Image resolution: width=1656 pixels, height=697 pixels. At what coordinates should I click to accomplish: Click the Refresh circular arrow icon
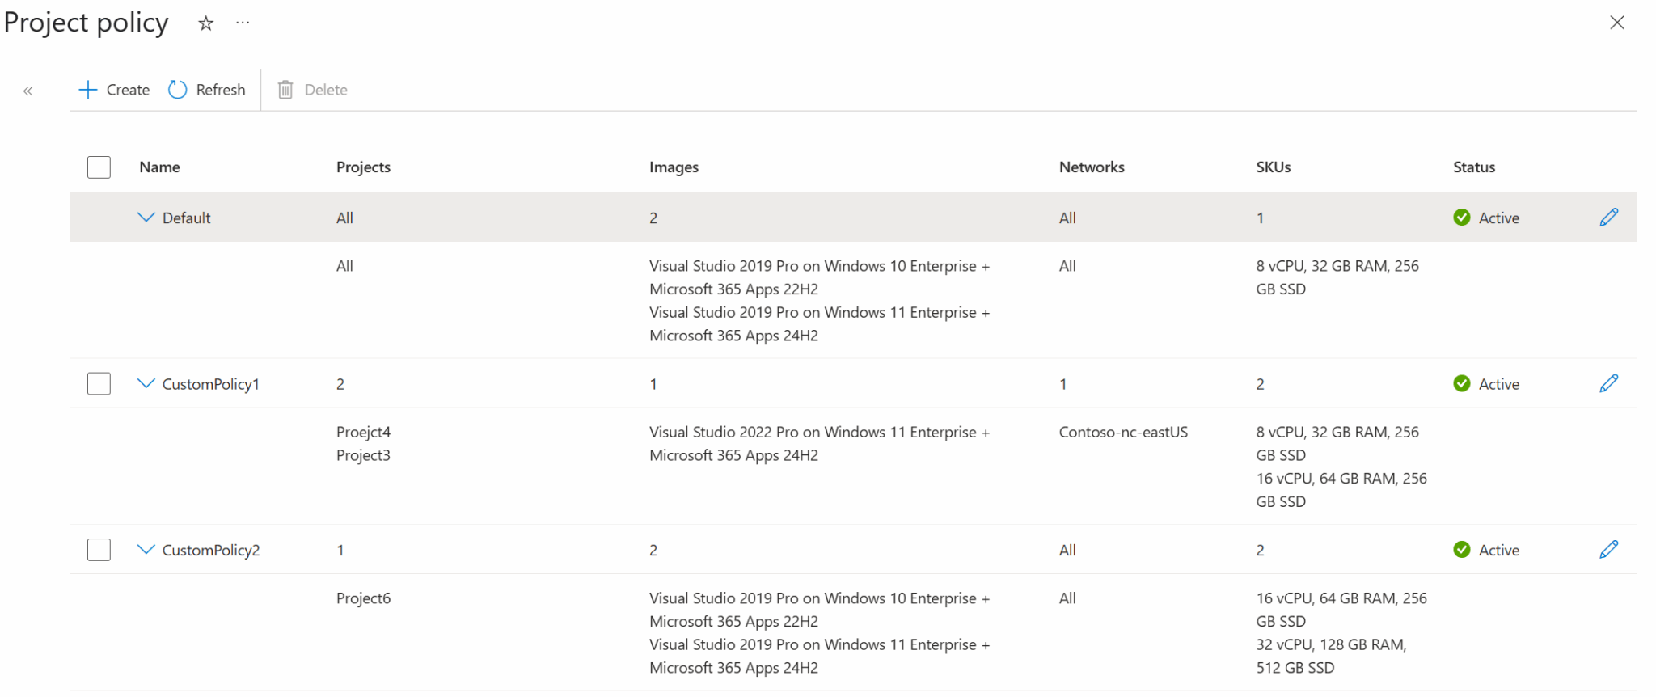[178, 90]
